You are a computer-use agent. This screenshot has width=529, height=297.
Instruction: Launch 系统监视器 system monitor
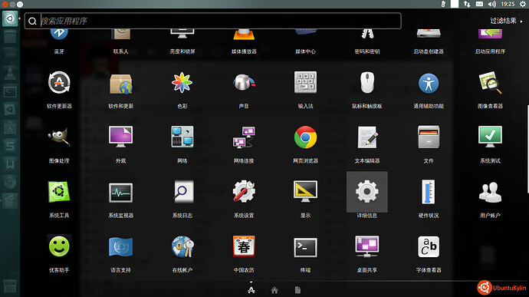click(121, 193)
